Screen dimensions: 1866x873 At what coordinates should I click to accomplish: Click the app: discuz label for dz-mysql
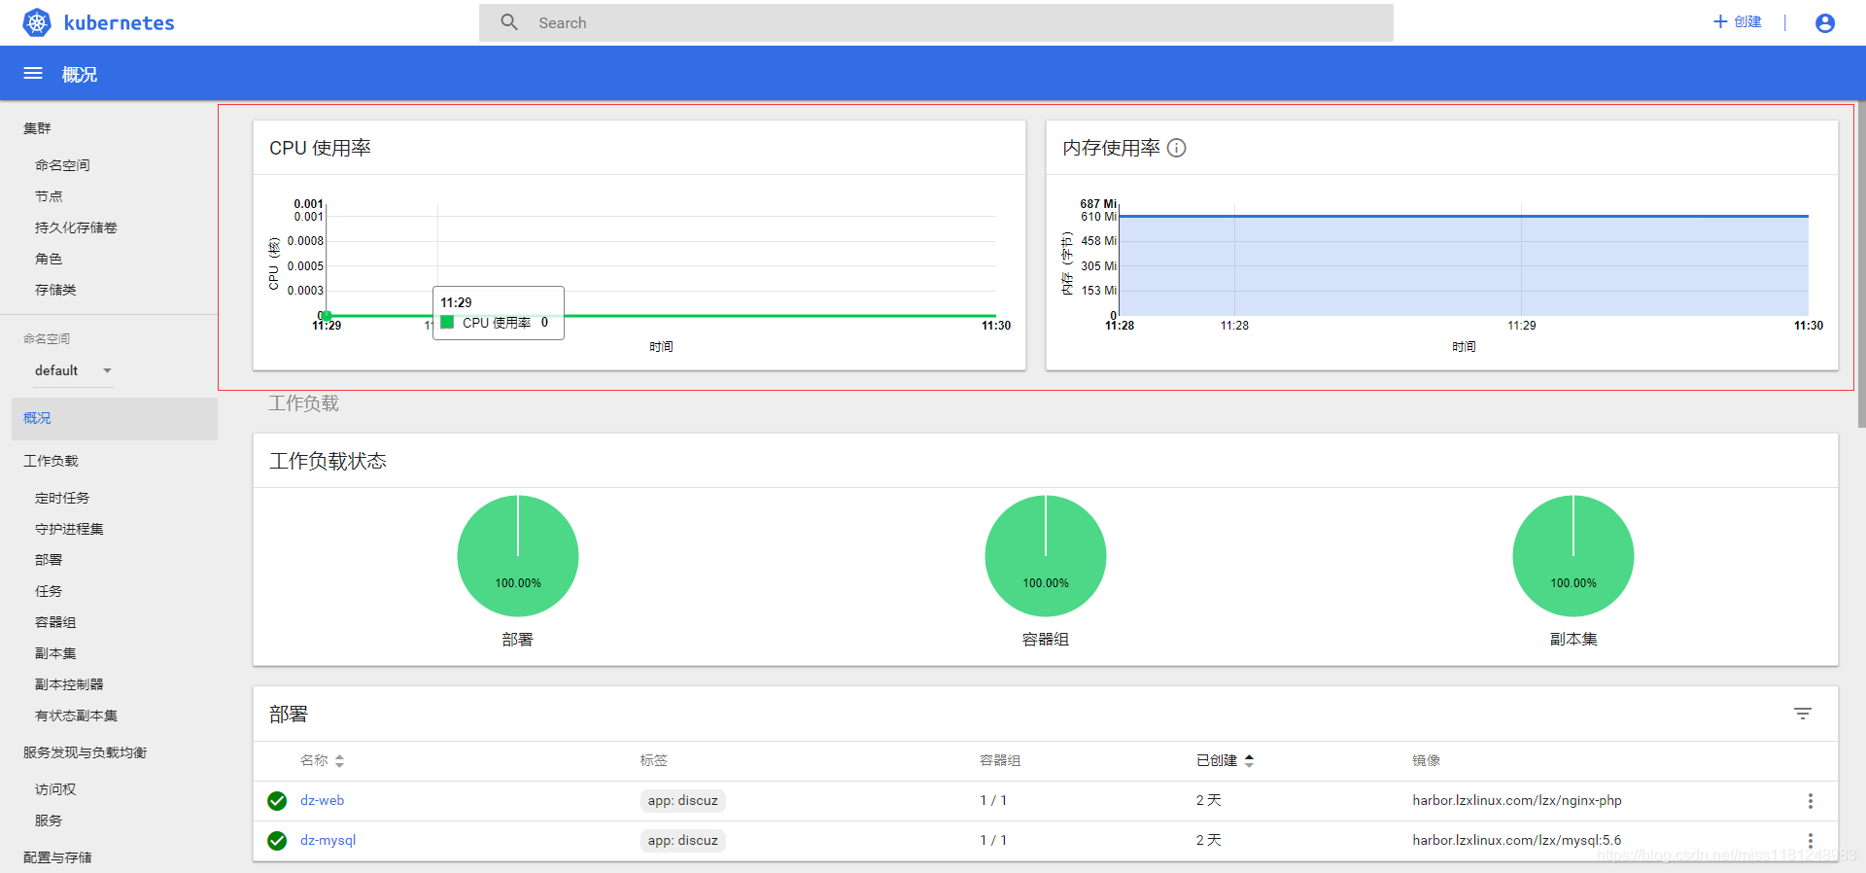coord(683,840)
